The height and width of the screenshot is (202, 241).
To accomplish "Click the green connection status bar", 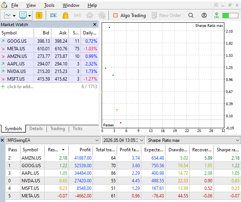I will (230, 16).
